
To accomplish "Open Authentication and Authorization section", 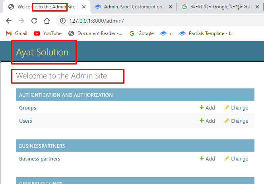I will click(x=66, y=95).
